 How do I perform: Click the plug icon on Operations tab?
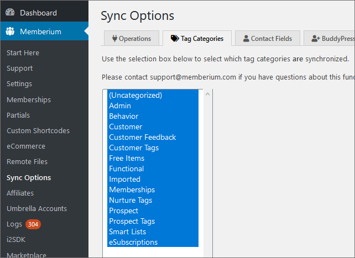(x=114, y=39)
